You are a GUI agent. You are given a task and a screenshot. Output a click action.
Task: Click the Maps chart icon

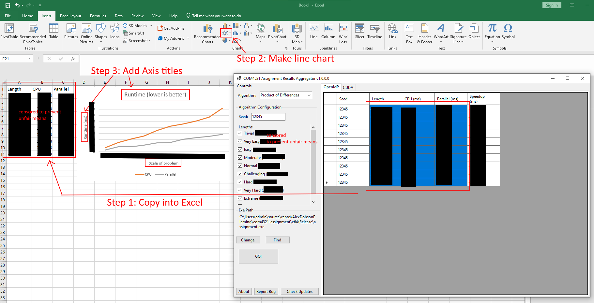260,29
